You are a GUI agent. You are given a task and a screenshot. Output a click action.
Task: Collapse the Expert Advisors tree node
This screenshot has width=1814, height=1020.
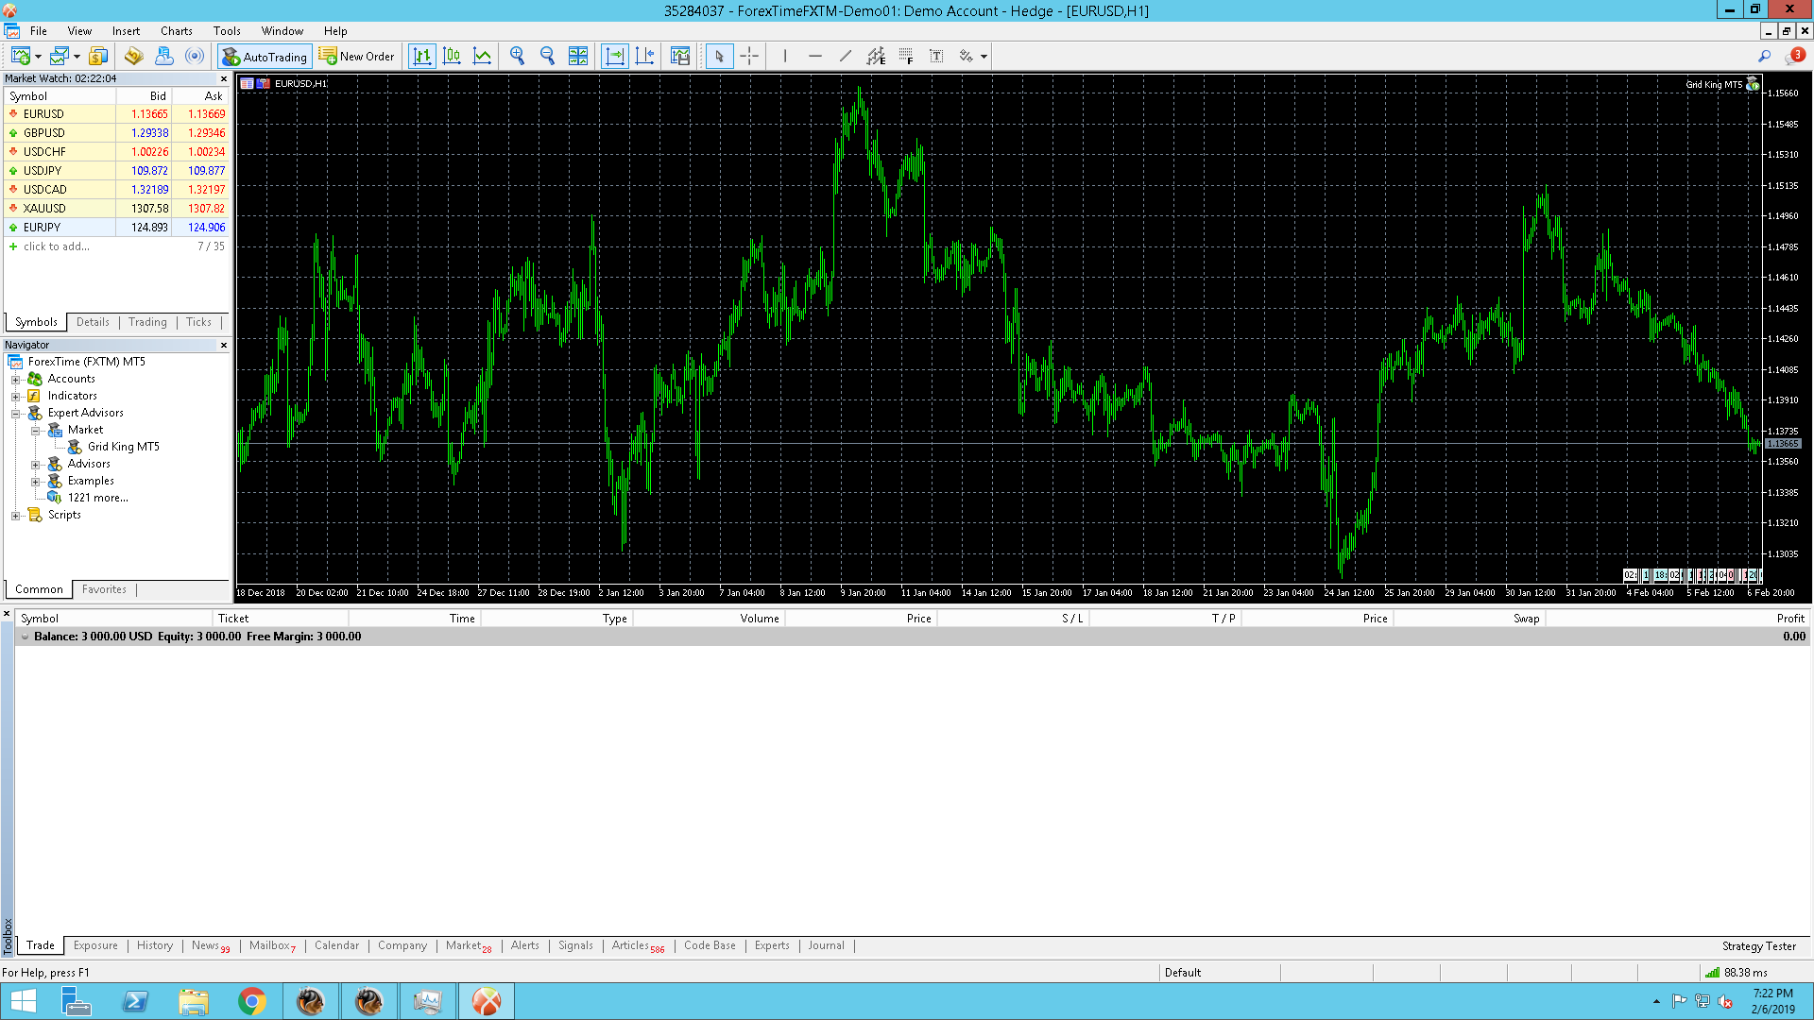coord(15,414)
